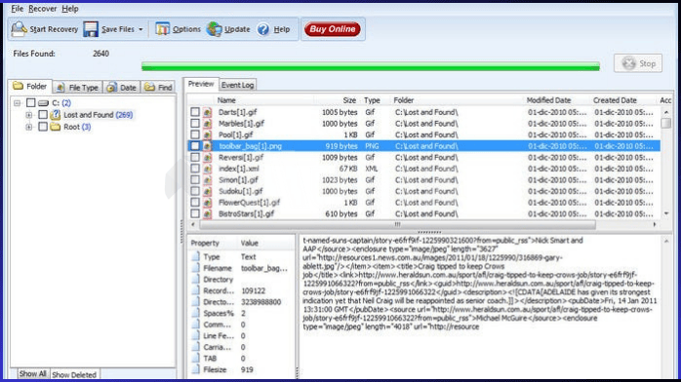The width and height of the screenshot is (681, 382).
Task: Click the page icon beside Spaces% property
Action: 196,313
